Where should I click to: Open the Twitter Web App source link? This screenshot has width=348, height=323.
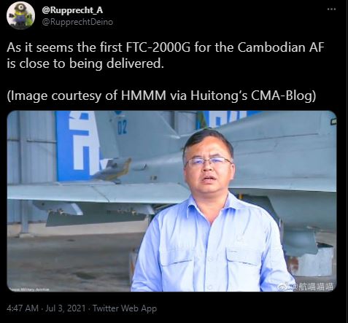[125, 308]
